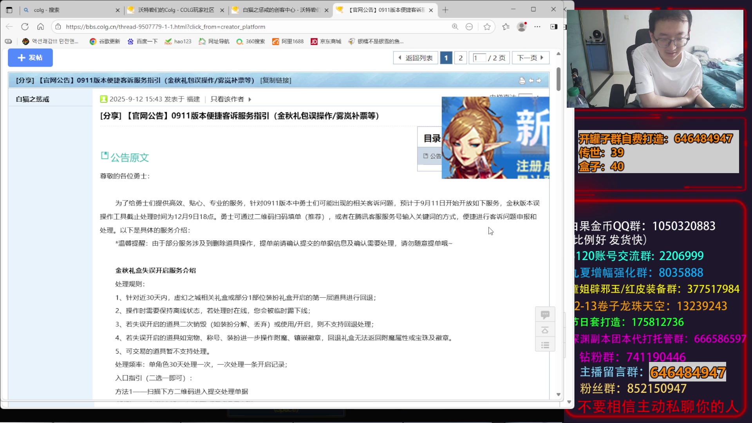Image resolution: width=752 pixels, height=423 pixels.
Task: Close the 白猫之惩戒的创客中心 tab
Action: point(327,10)
